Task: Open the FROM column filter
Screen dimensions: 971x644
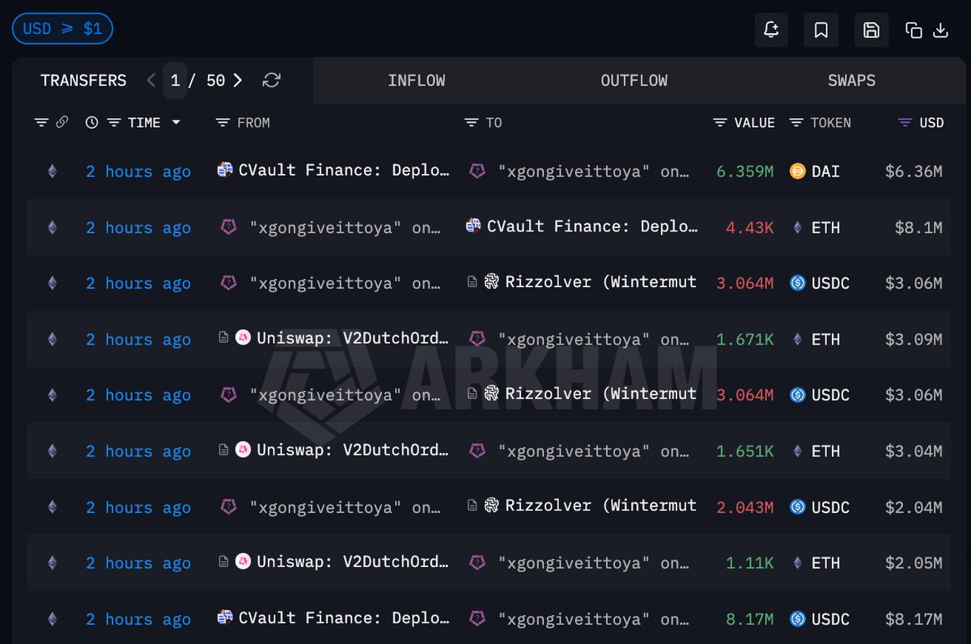Action: [223, 122]
